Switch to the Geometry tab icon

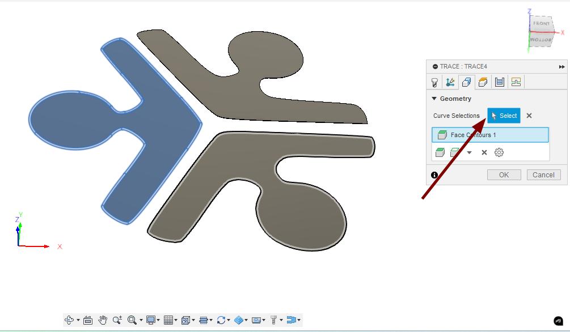466,82
